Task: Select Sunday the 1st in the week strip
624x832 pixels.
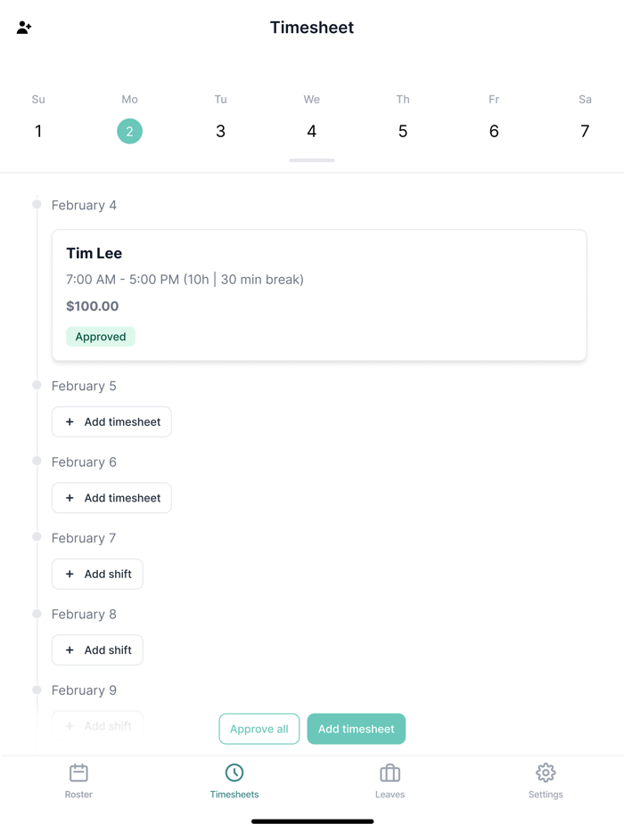Action: point(37,131)
